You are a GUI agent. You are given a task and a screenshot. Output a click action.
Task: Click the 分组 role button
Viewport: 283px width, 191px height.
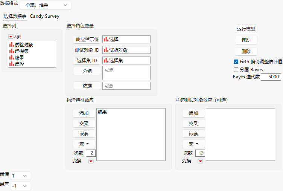[x=87, y=71]
